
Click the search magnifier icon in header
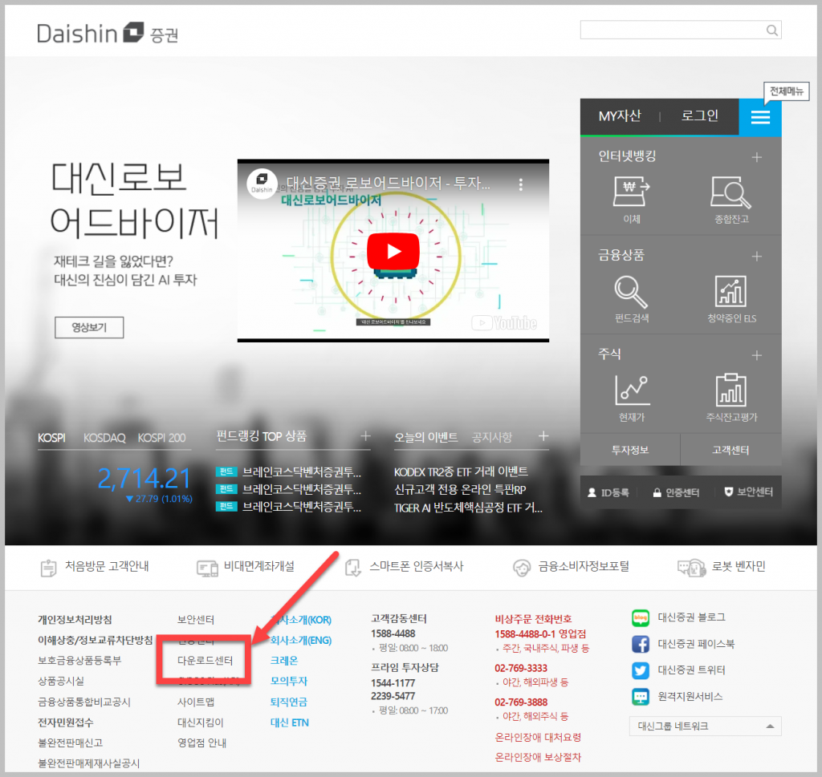[771, 30]
